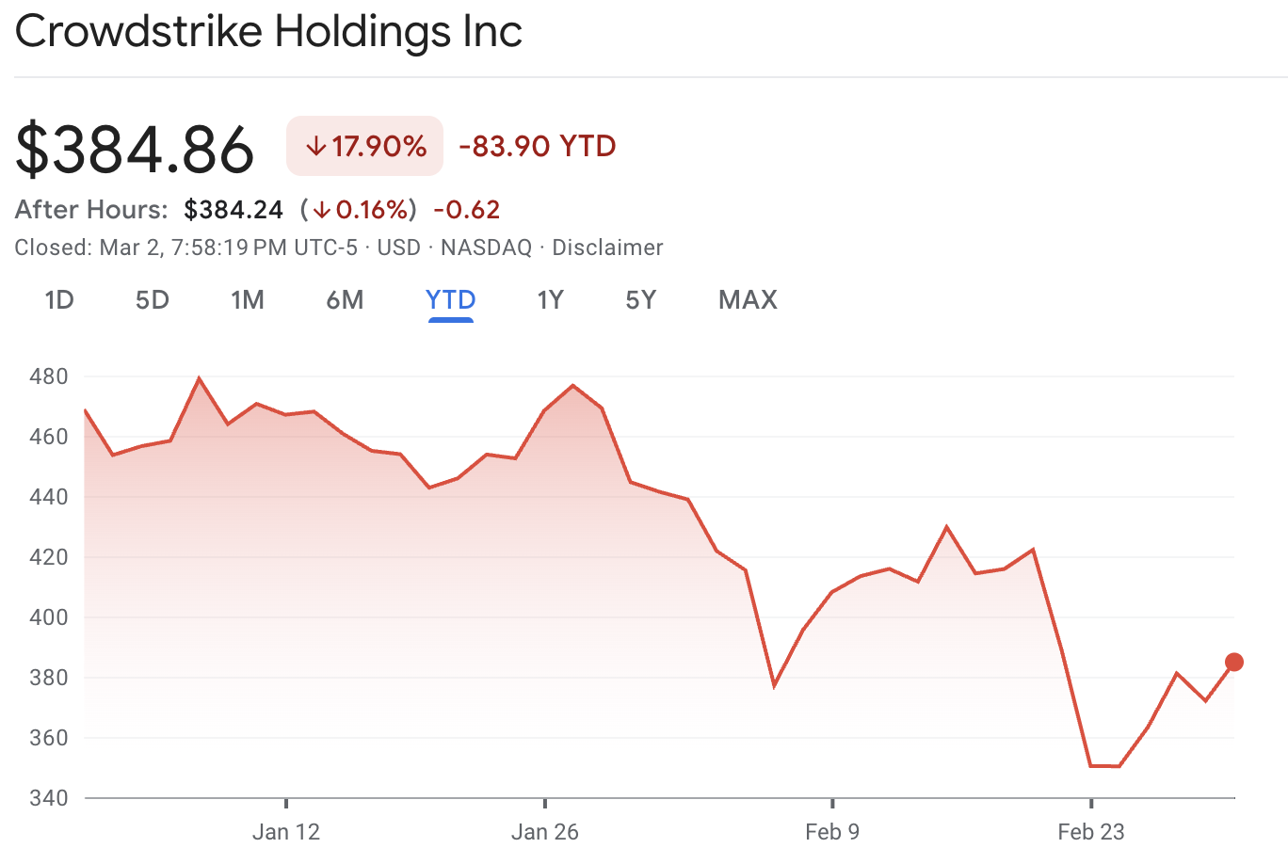
Task: Select the currently active YTD tab
Action: pos(450,299)
